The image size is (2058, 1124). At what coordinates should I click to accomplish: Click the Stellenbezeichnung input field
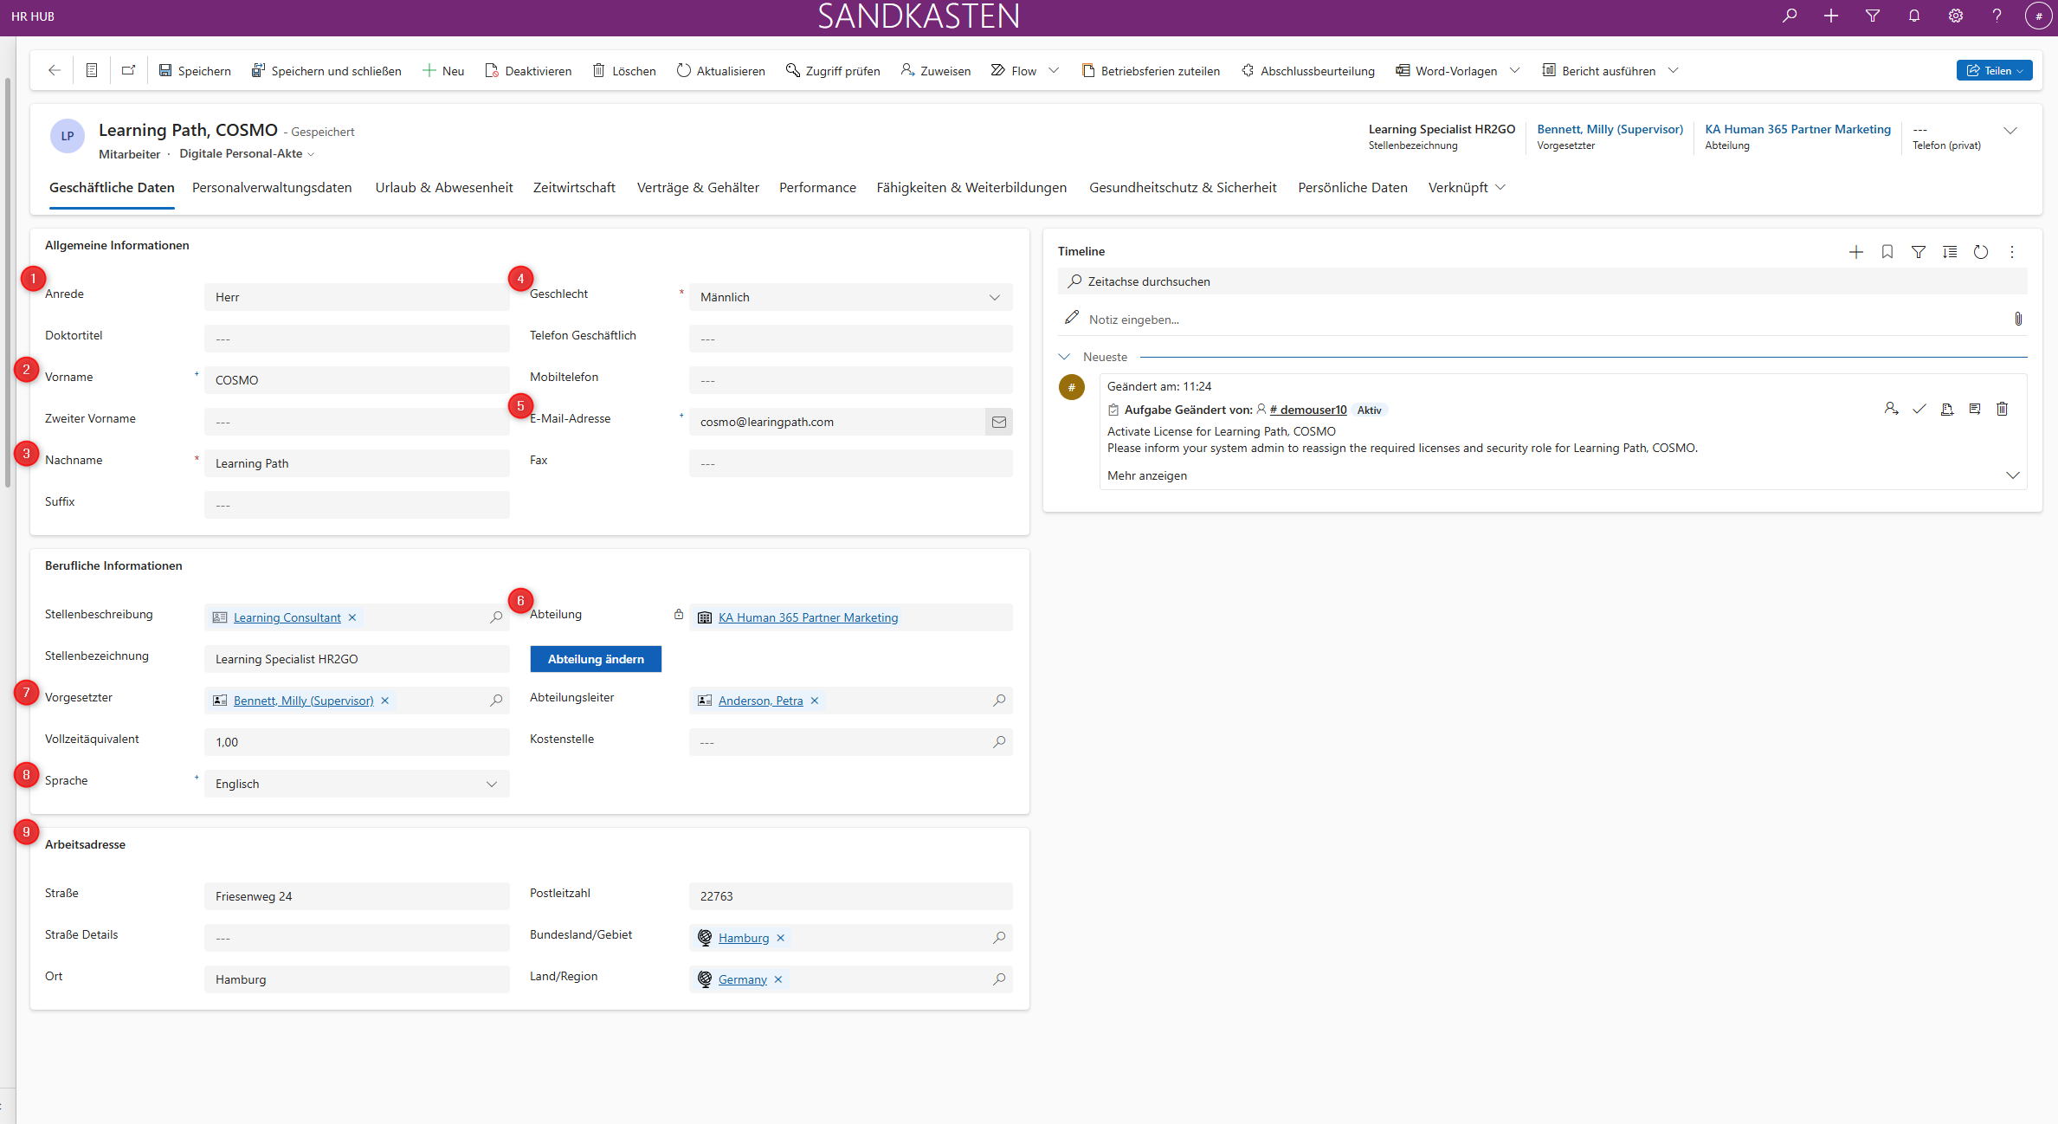(356, 659)
